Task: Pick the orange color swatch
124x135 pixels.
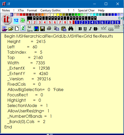Action: (42, 14)
